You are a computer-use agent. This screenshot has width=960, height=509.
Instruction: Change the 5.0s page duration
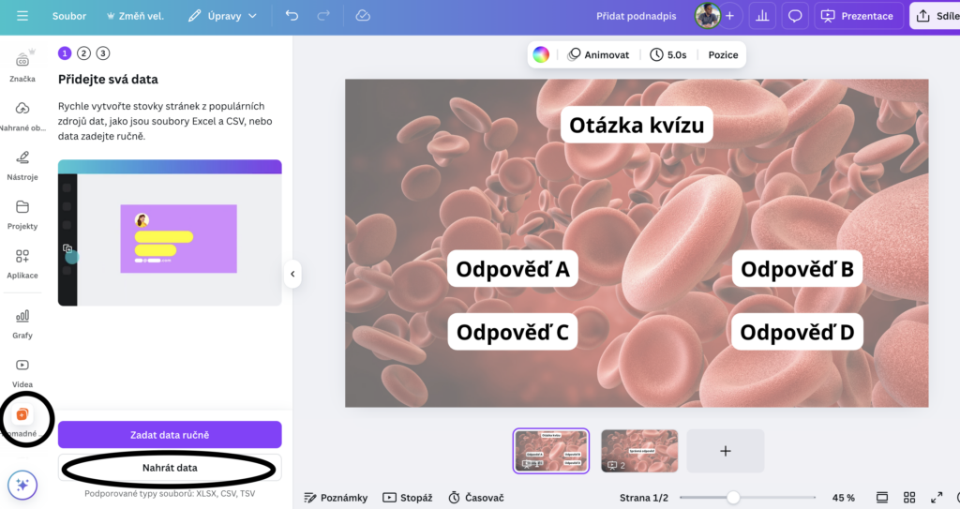668,54
